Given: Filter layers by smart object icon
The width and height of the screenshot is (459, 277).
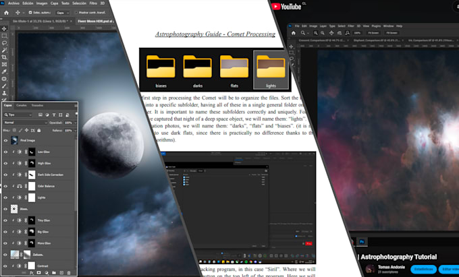Looking at the screenshot, I should [x=67, y=115].
